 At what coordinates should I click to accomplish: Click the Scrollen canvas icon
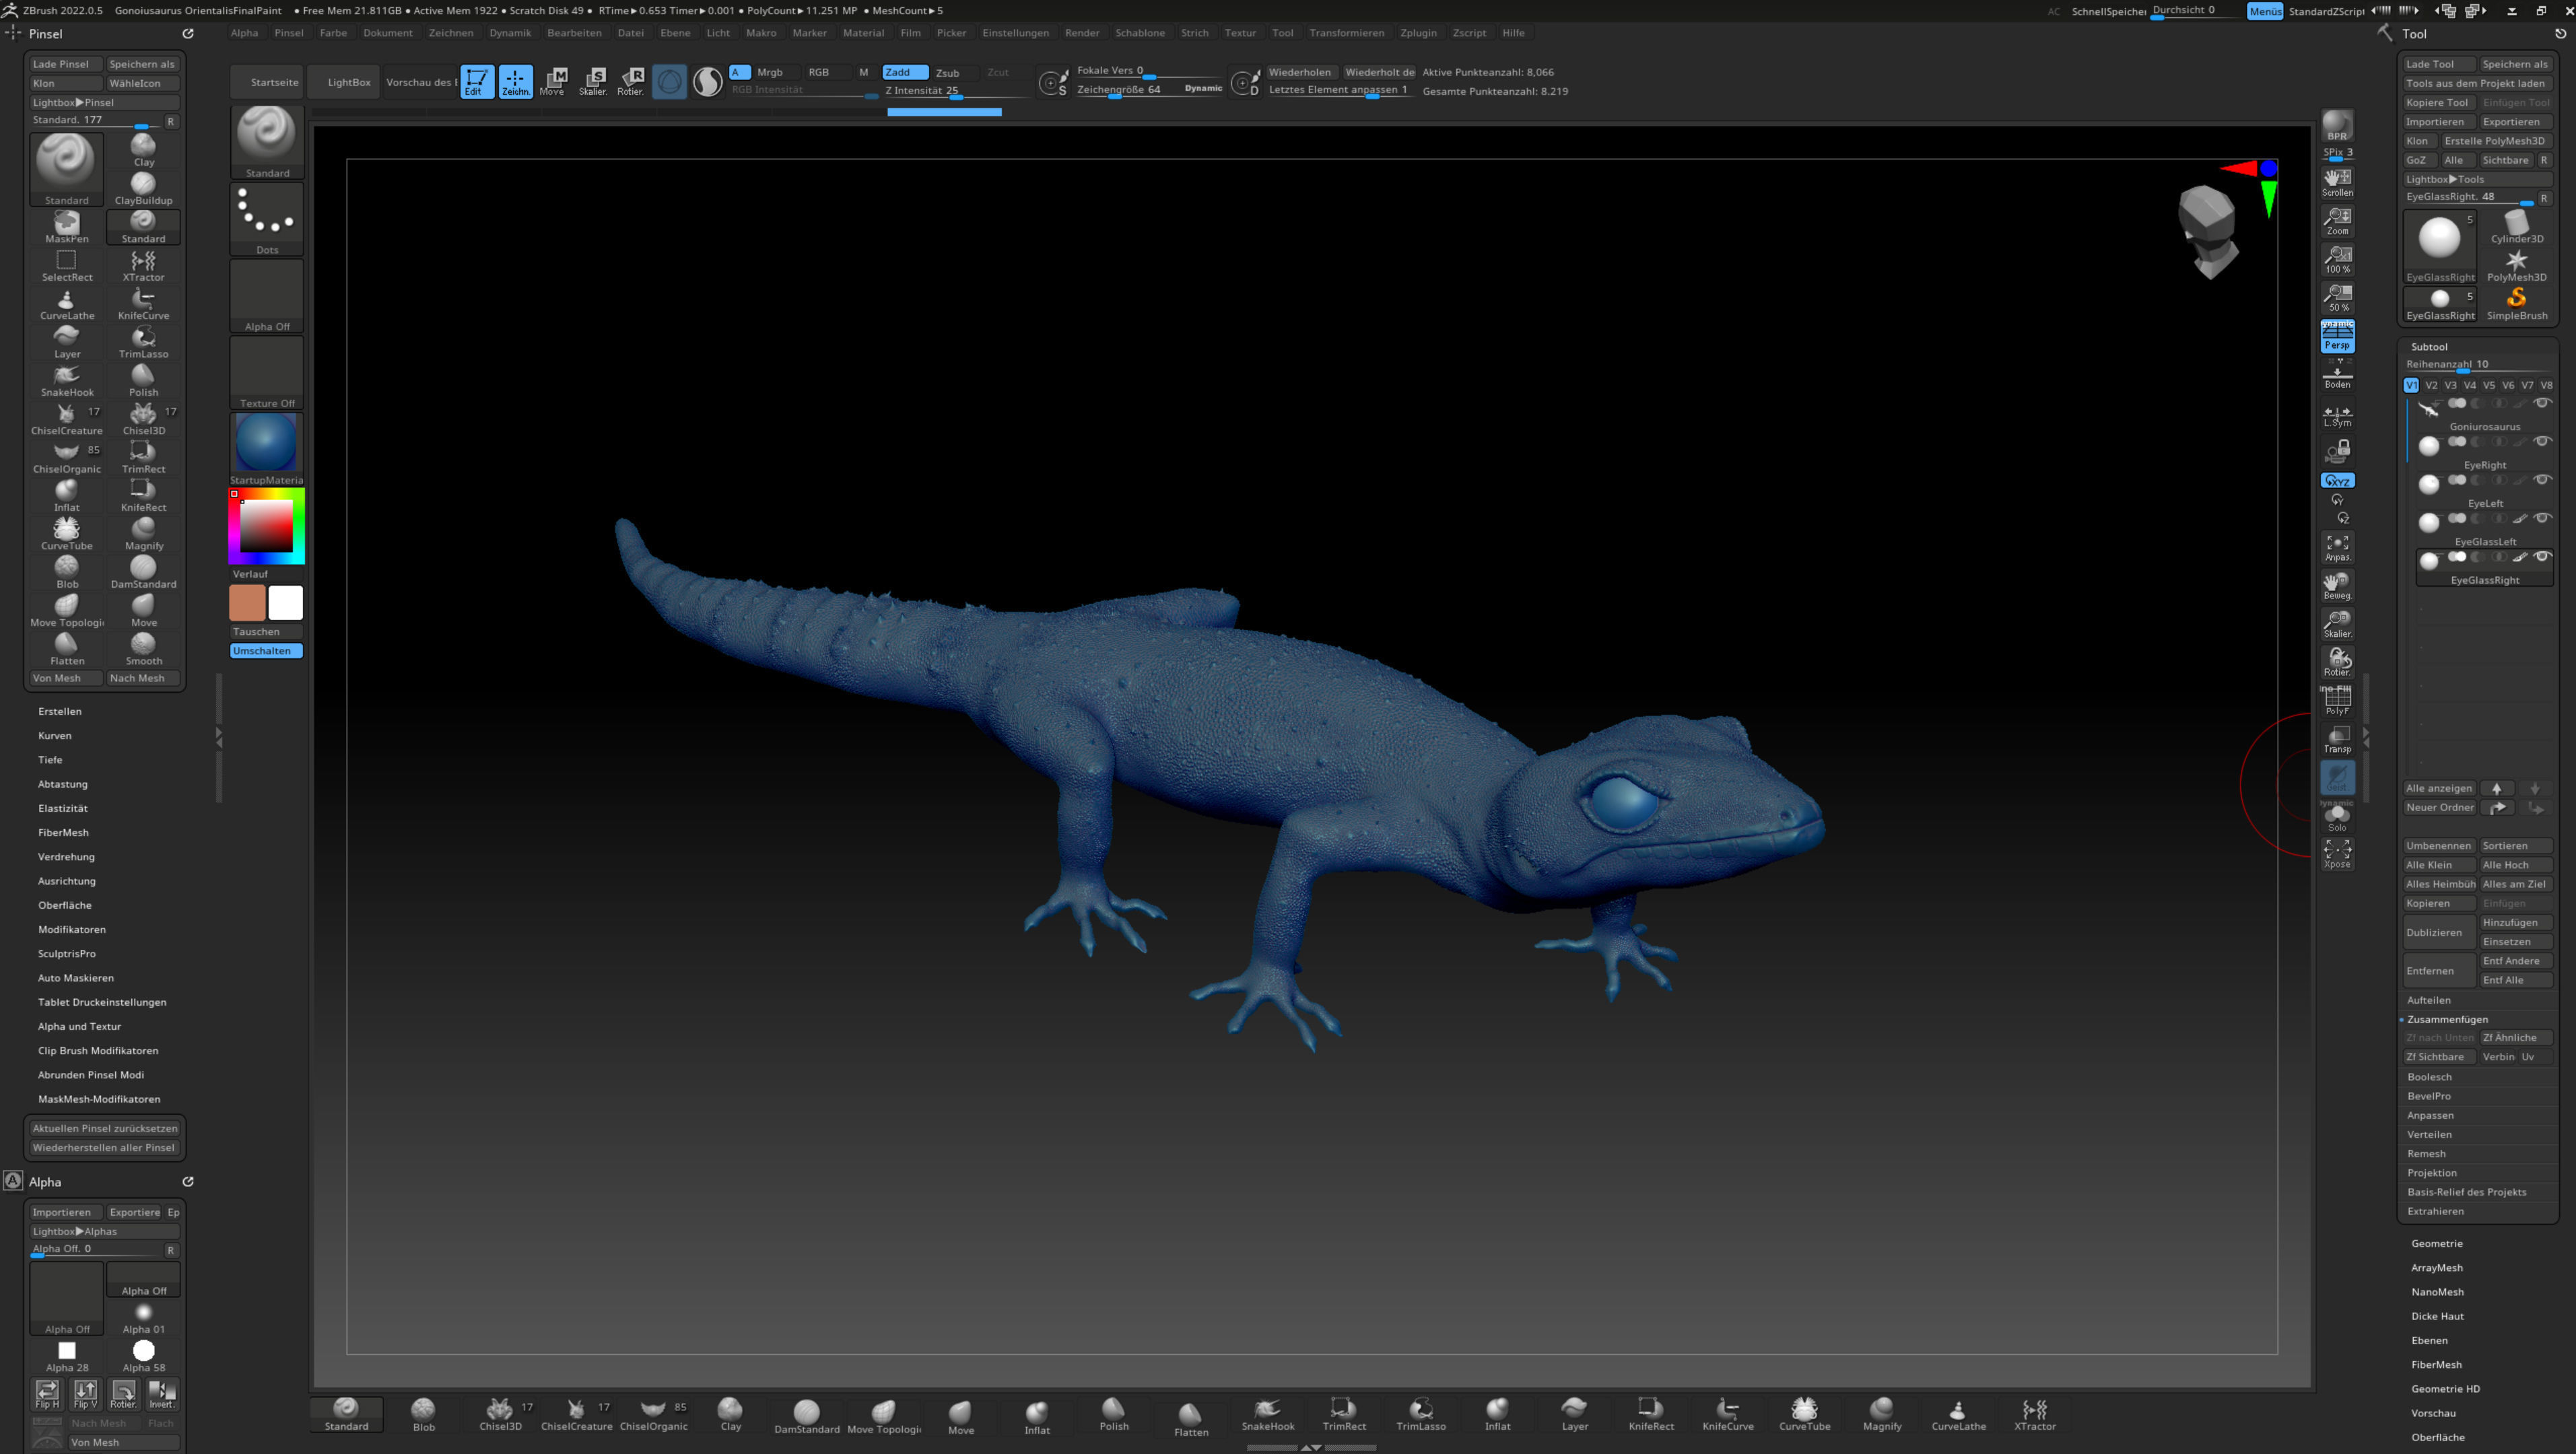[x=2337, y=182]
